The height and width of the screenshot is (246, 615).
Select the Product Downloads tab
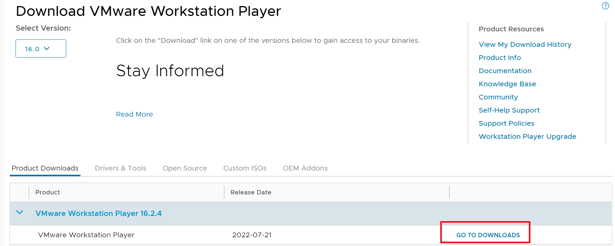(45, 168)
